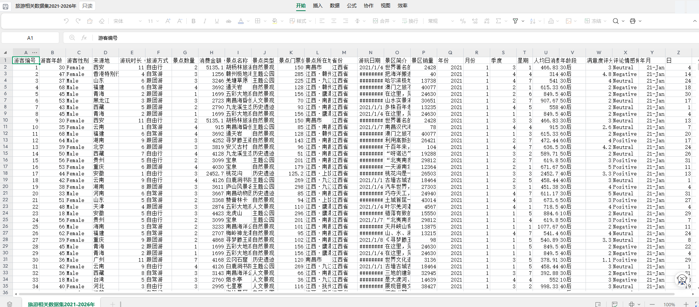Toggle Italic formatting

(205, 21)
